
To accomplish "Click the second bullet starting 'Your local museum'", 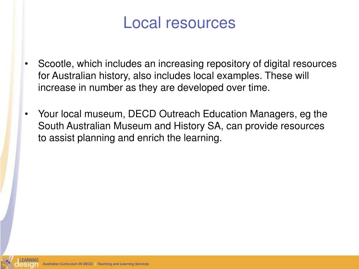I will click(x=182, y=126).
